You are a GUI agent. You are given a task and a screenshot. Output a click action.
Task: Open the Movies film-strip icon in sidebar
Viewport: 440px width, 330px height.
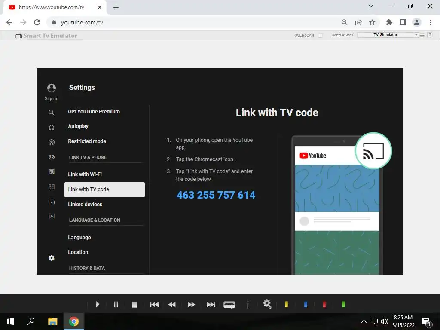tap(52, 187)
